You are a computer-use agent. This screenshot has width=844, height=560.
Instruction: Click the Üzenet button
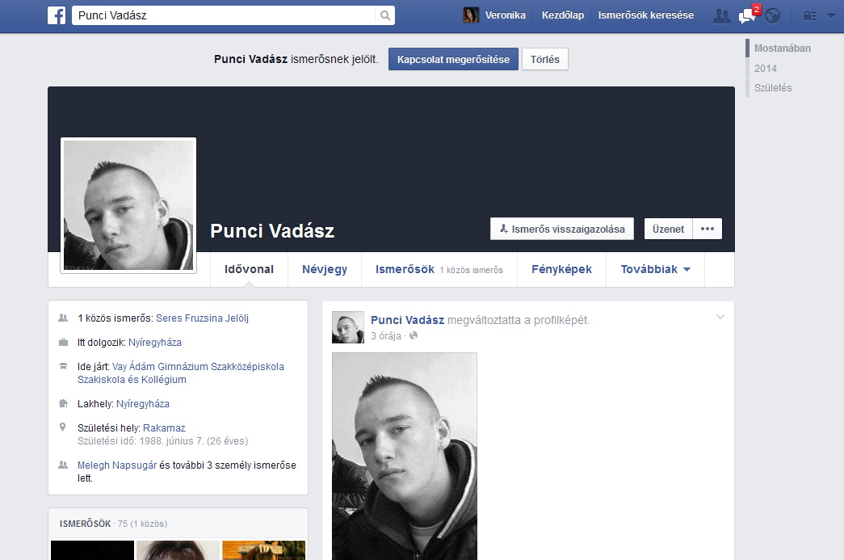click(x=669, y=229)
